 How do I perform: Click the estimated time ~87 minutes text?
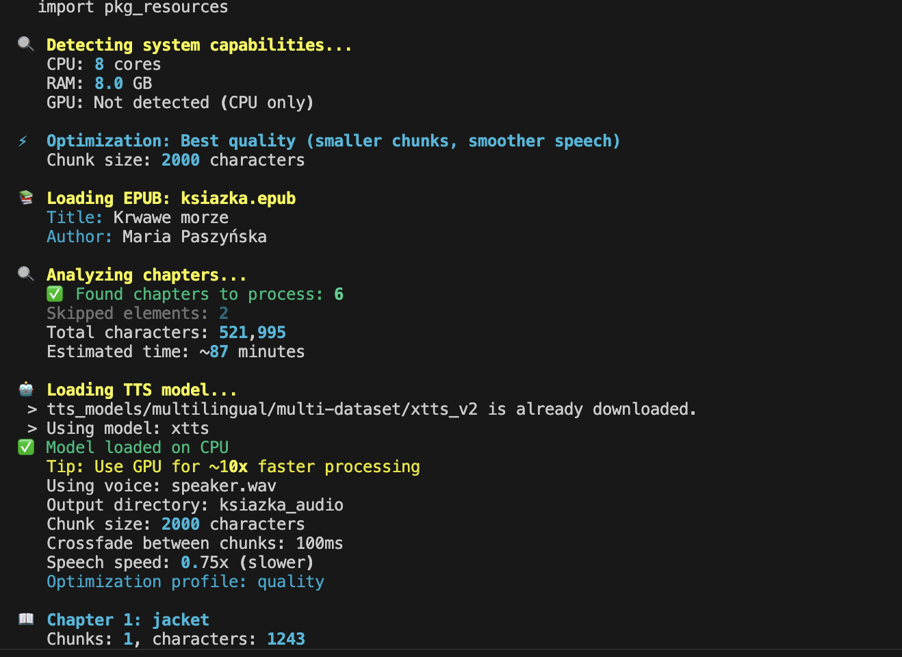click(x=252, y=352)
